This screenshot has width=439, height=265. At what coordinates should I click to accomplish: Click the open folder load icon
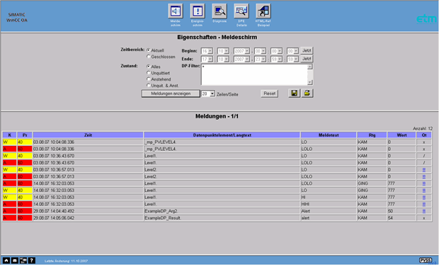[x=307, y=94]
